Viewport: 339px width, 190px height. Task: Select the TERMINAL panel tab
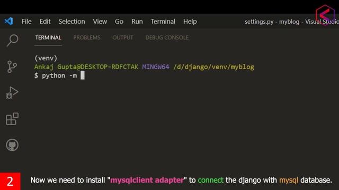click(48, 37)
